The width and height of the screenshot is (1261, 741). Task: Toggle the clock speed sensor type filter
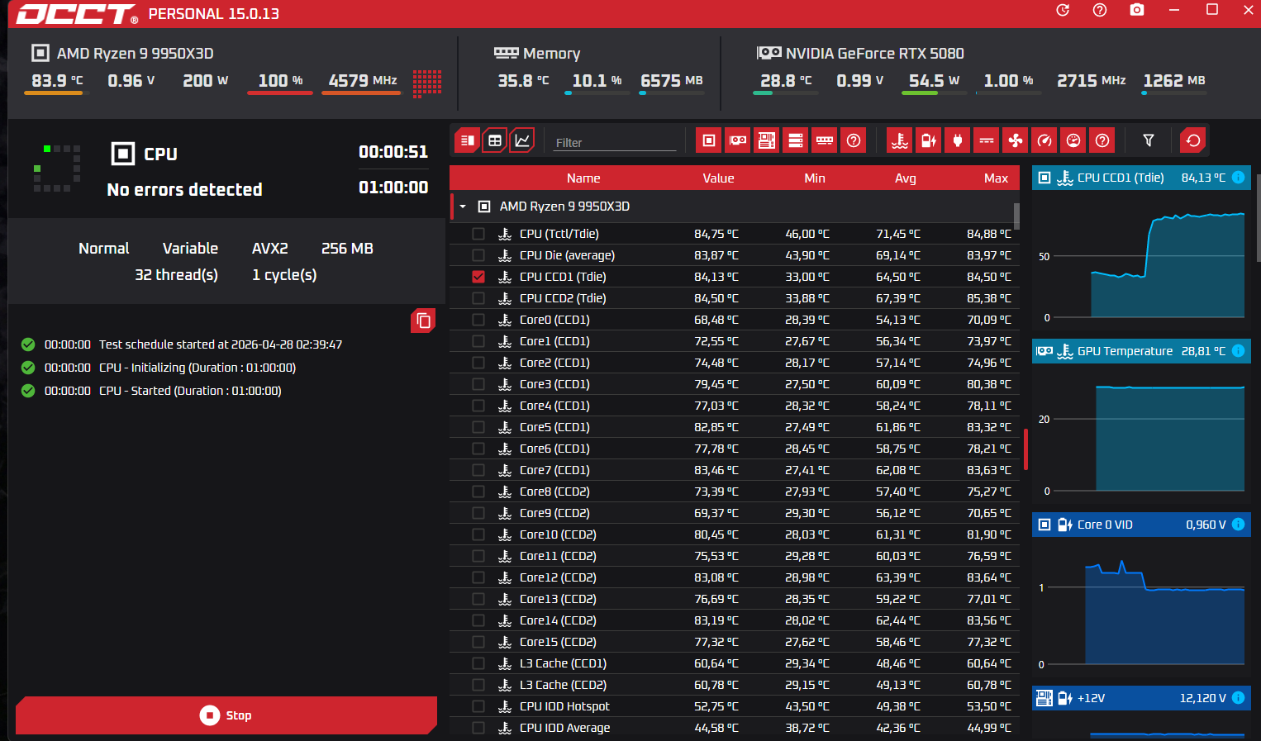pos(1044,140)
